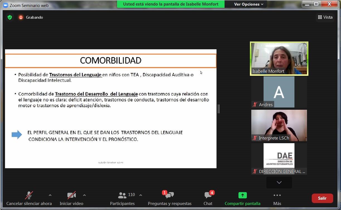The height and width of the screenshot is (210, 341).
Task: Open the Participantes panel
Action: (x=122, y=198)
